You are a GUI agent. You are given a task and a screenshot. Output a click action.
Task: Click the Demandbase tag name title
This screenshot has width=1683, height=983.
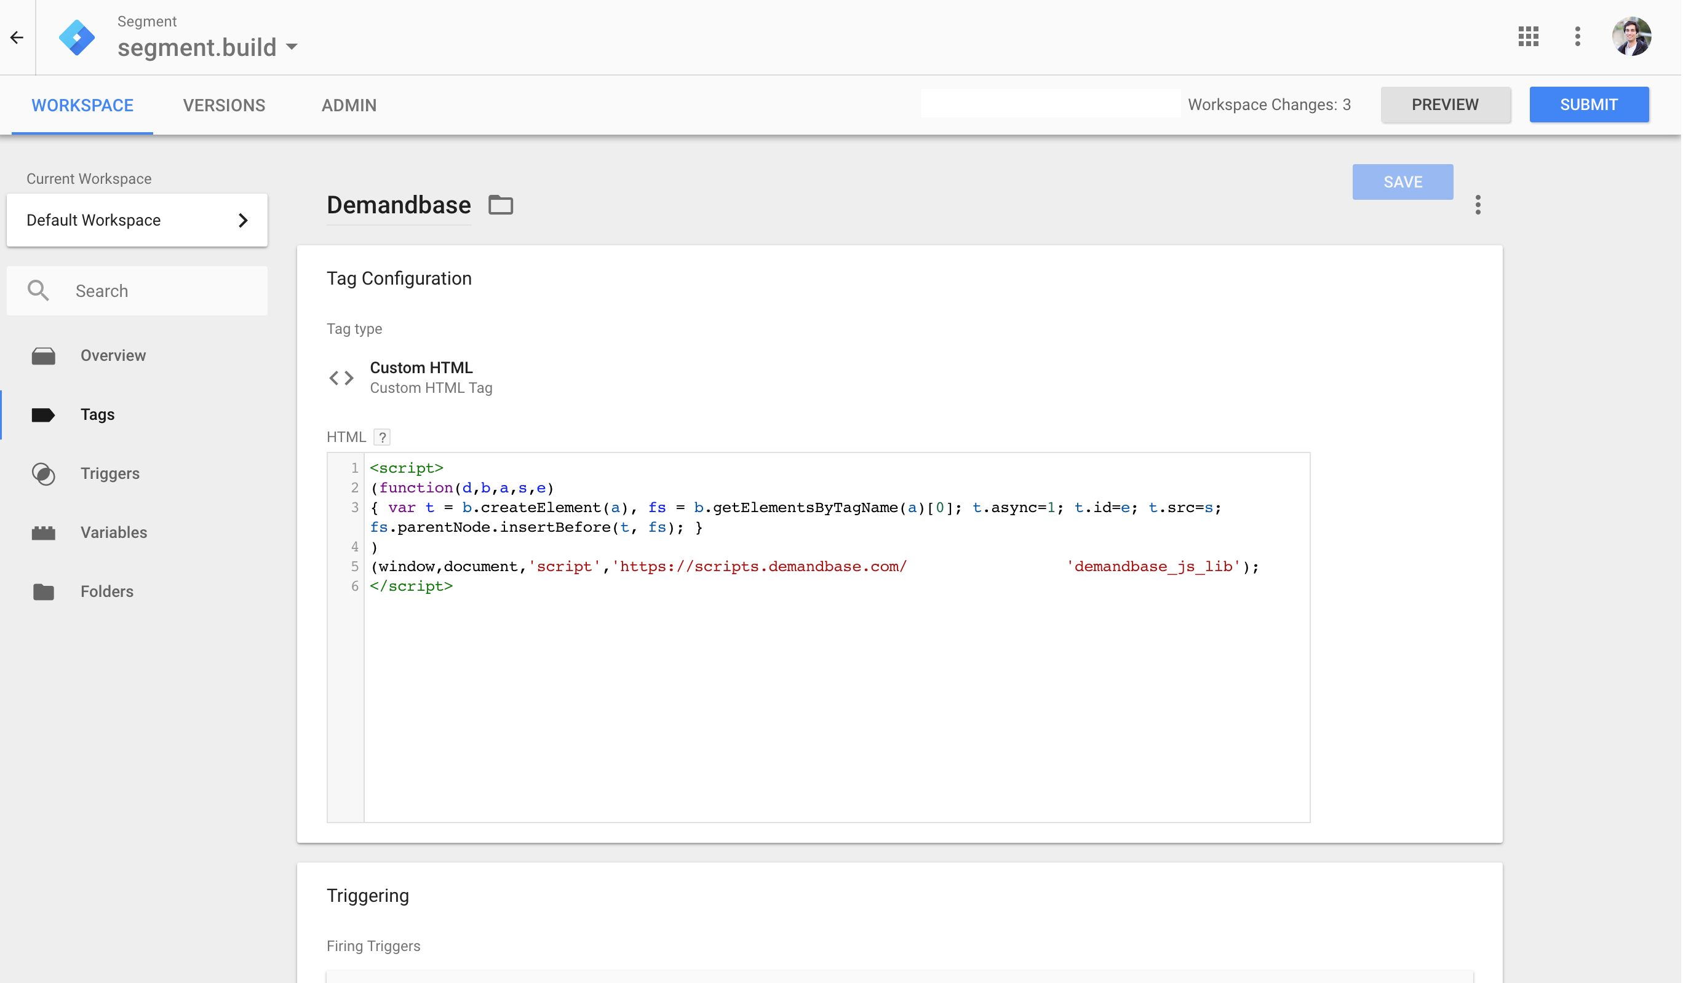pyautogui.click(x=399, y=205)
